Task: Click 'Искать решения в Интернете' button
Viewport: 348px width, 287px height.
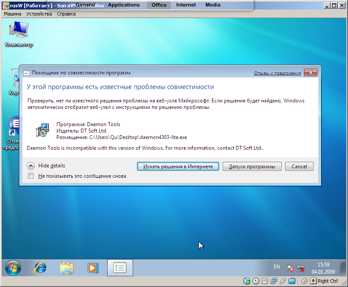Action: coord(178,166)
